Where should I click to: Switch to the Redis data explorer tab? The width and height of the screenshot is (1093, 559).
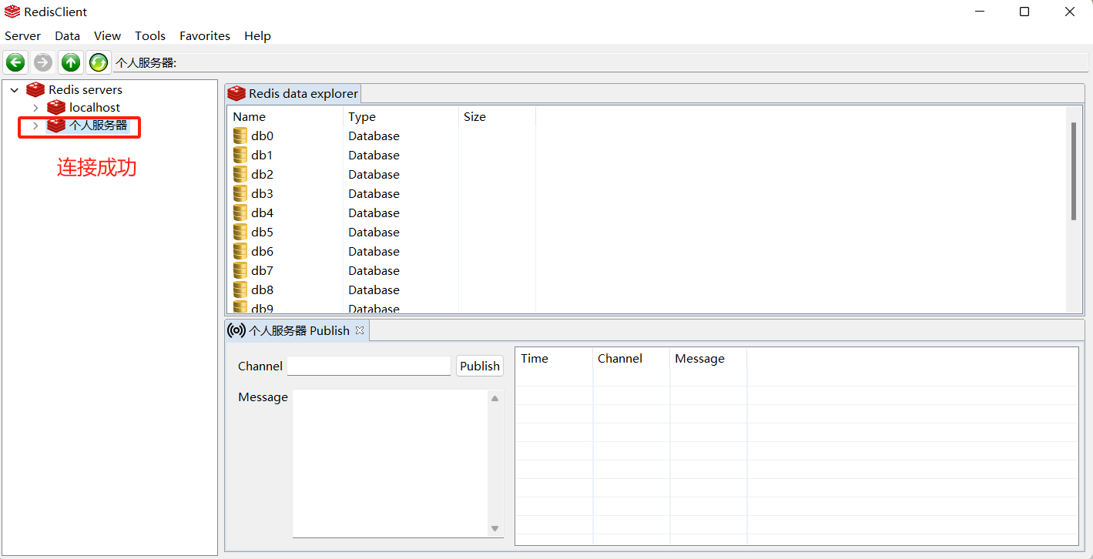pos(293,94)
